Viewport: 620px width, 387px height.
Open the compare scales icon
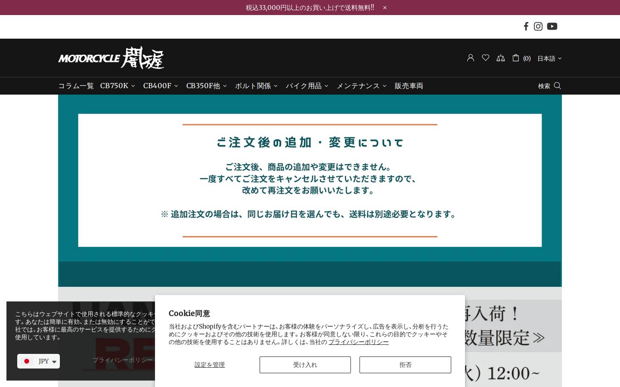point(501,58)
